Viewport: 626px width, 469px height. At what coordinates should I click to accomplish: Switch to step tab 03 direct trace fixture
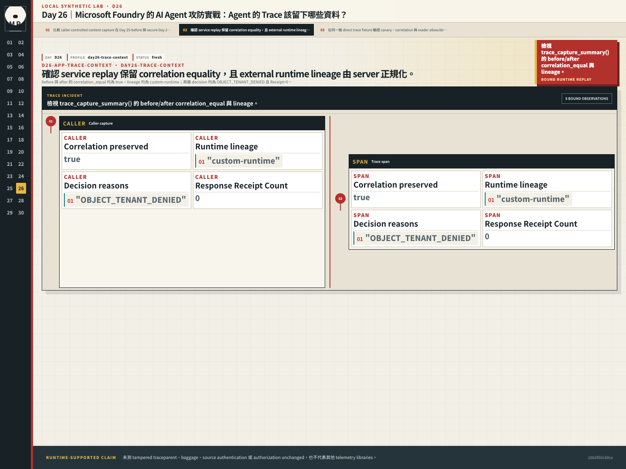point(383,30)
